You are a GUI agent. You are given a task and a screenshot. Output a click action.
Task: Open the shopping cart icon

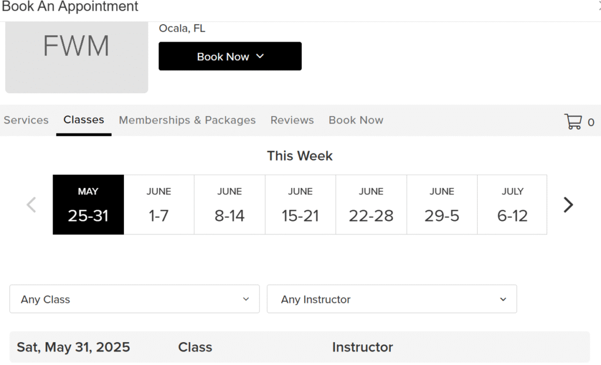573,122
